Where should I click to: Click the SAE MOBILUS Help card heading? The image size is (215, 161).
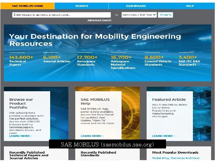point(95,101)
